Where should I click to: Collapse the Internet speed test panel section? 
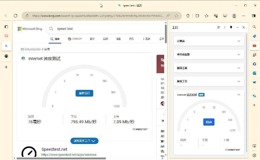239,95
